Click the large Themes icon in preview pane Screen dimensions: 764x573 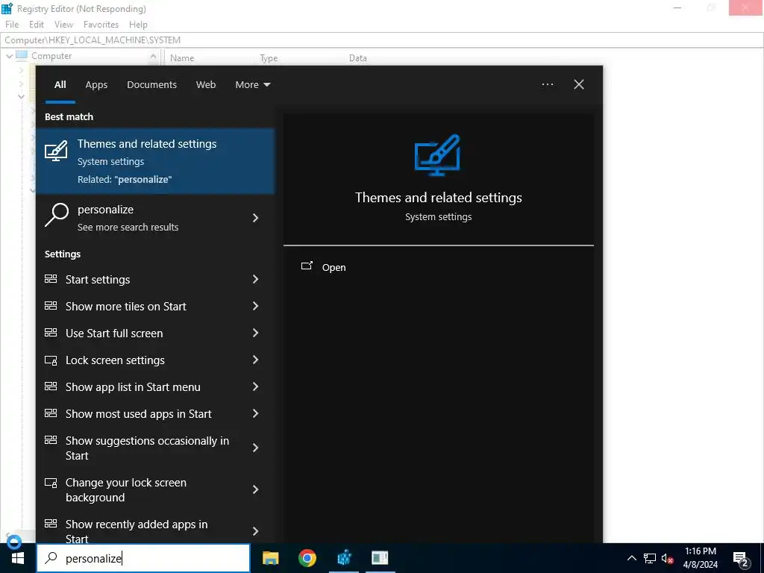tap(437, 154)
